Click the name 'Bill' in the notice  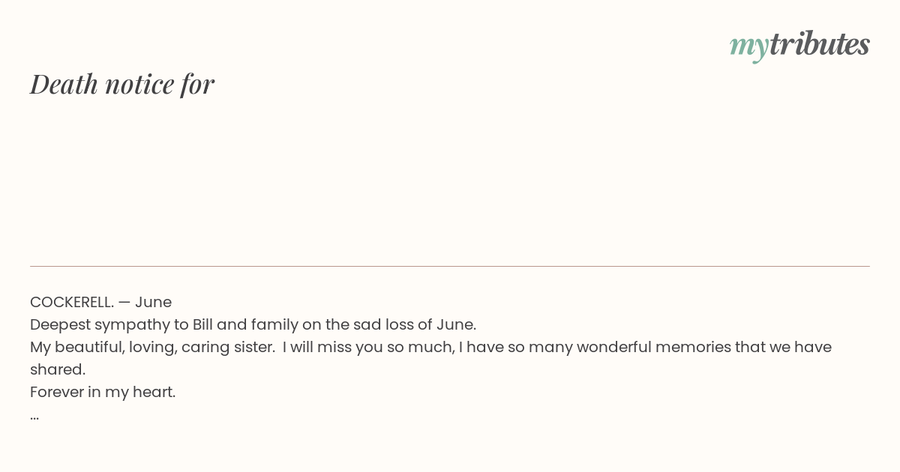202,324
